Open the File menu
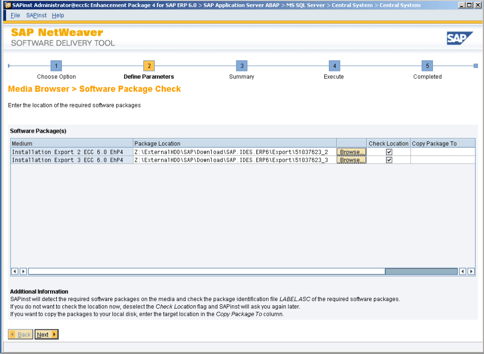 pos(15,16)
